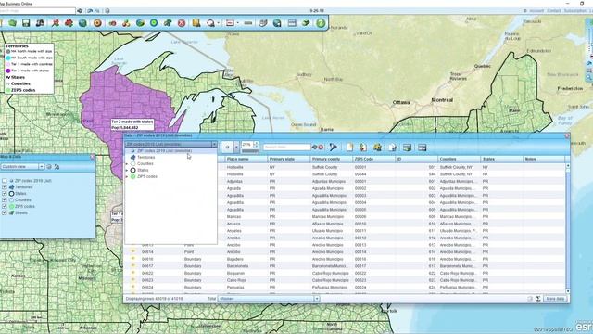Click the red puzzle territory icon
Viewport: 593px width, 334px height.
69,23
